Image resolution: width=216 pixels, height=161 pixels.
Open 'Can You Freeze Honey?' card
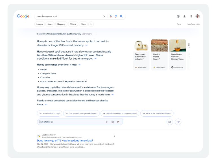pyautogui.click(x=159, y=55)
